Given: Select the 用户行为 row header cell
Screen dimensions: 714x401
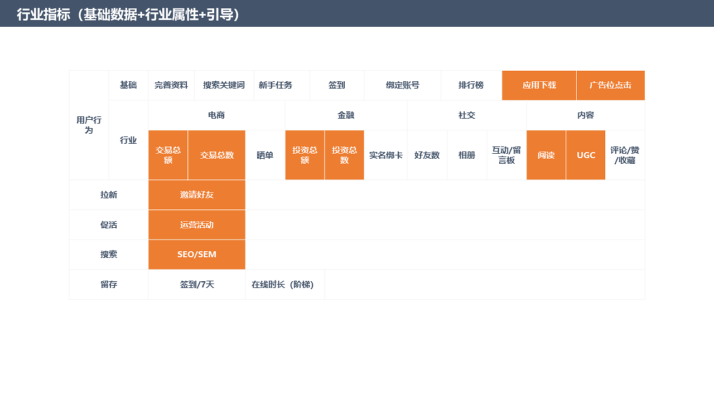Looking at the screenshot, I should (x=89, y=125).
